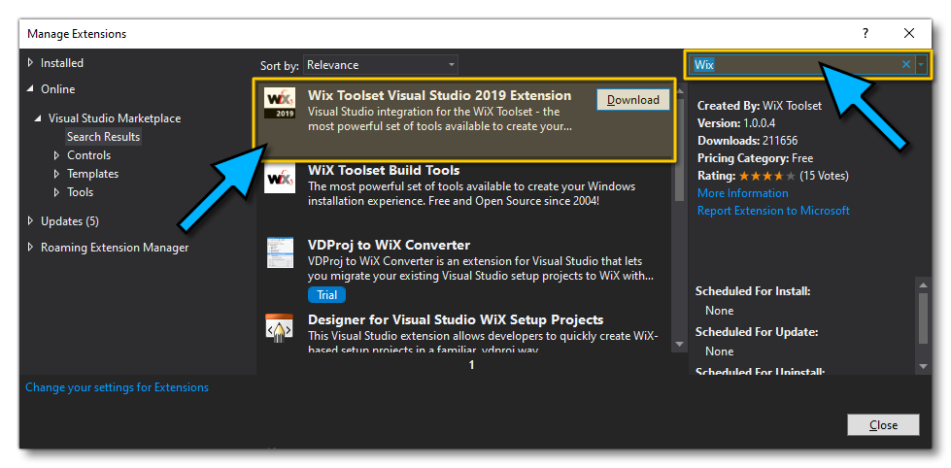The width and height of the screenshot is (951, 468).
Task: Close the Manage Extensions dialog window
Action: 908,33
